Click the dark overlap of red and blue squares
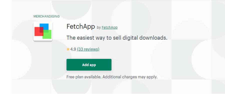Image resolution: width=225 pixels, height=106 pixels. point(41,30)
